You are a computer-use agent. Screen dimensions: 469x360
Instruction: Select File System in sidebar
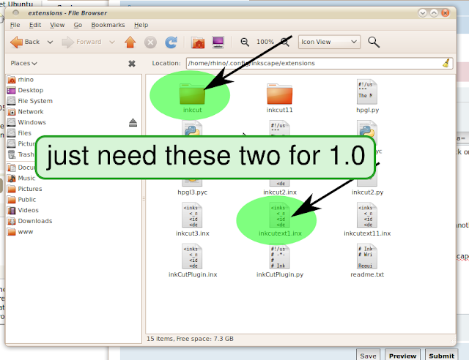30,101
